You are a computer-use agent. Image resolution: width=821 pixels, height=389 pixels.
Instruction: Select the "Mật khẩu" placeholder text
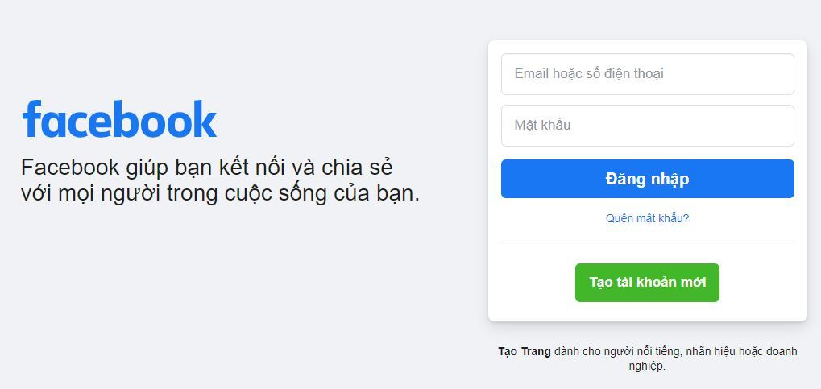(x=542, y=125)
